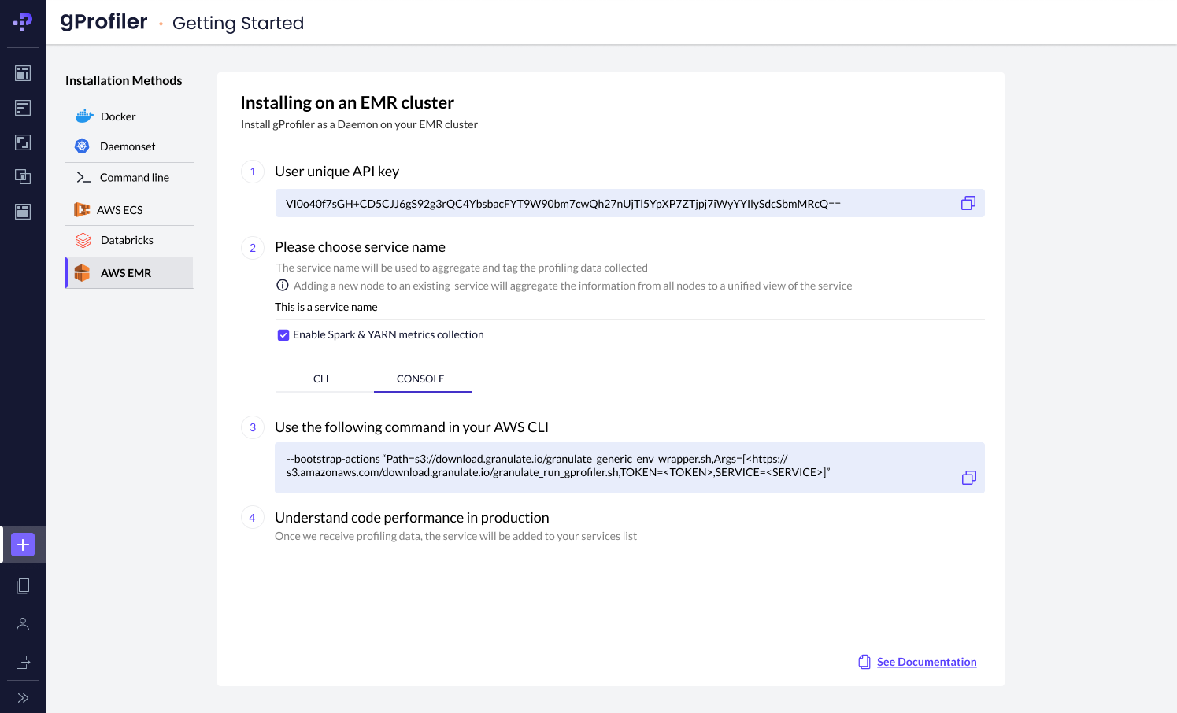Switch to the CLI tab
Image resolution: width=1177 pixels, height=713 pixels.
321,379
